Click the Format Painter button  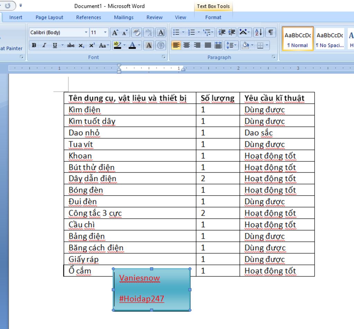coord(11,48)
